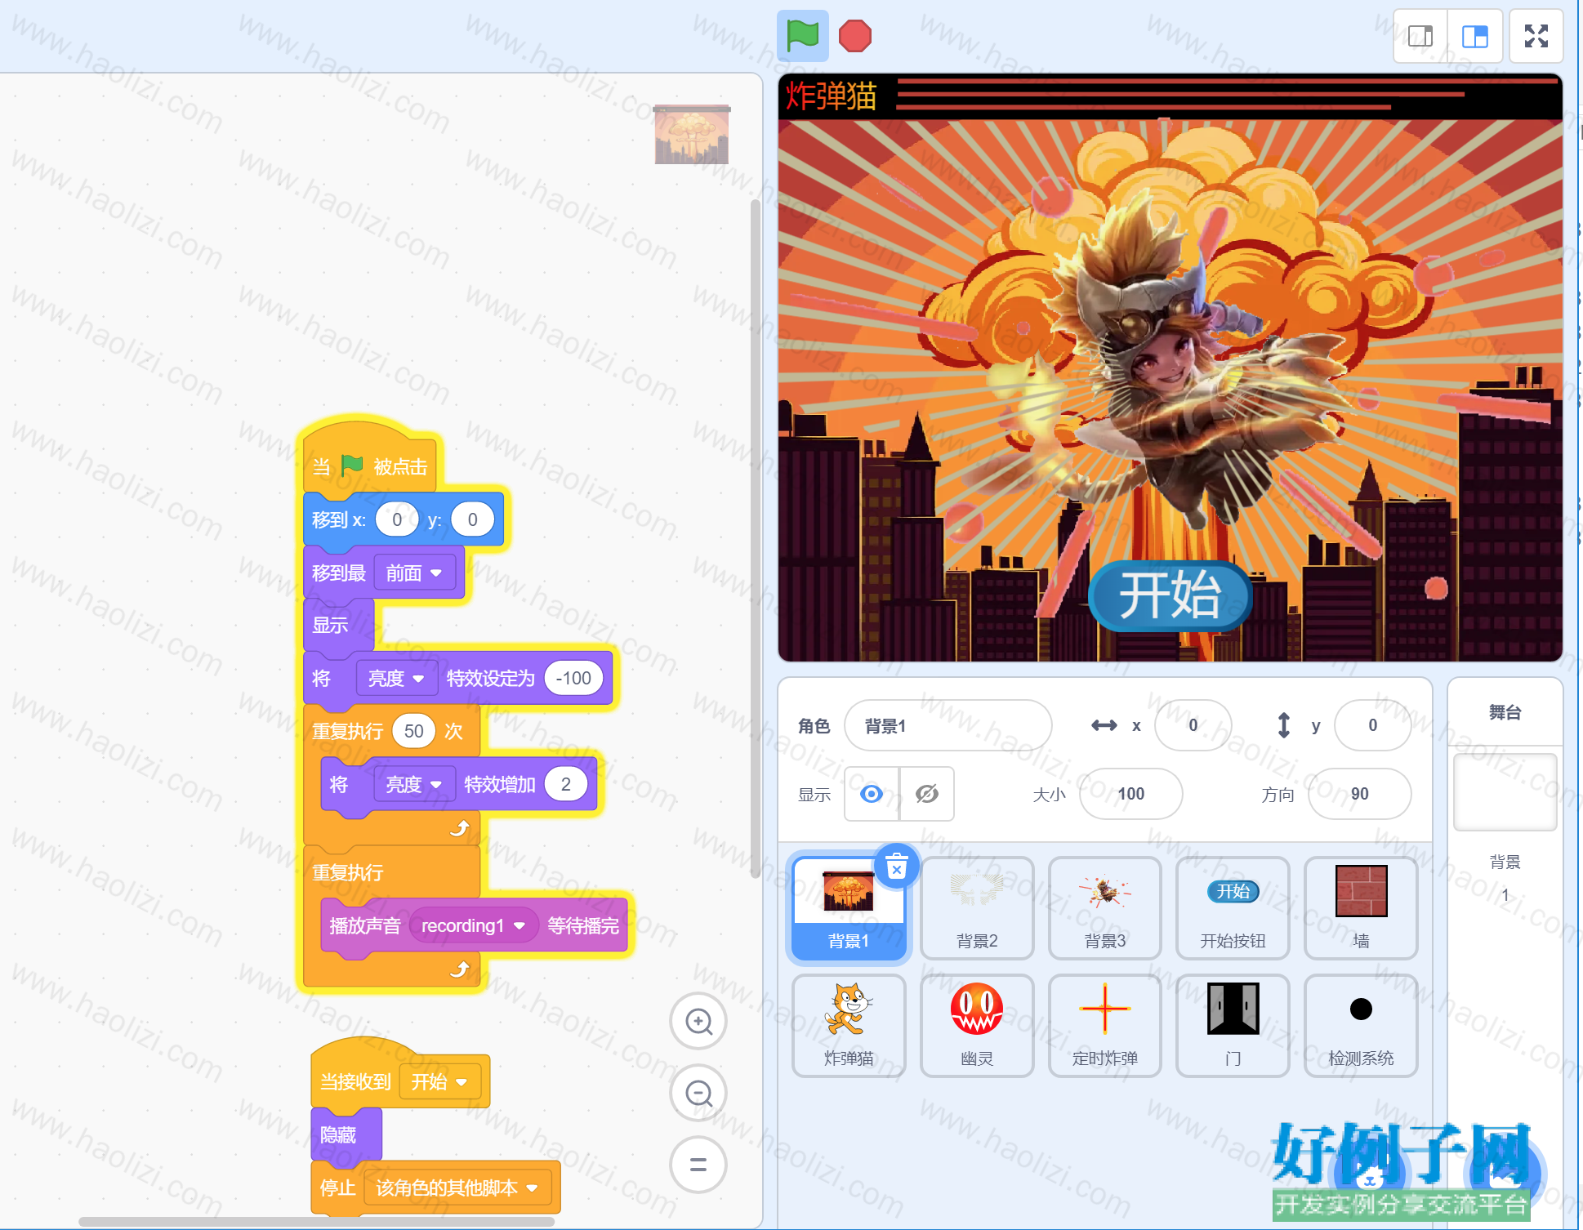
Task: Click the sprite y position field
Action: point(1373,725)
